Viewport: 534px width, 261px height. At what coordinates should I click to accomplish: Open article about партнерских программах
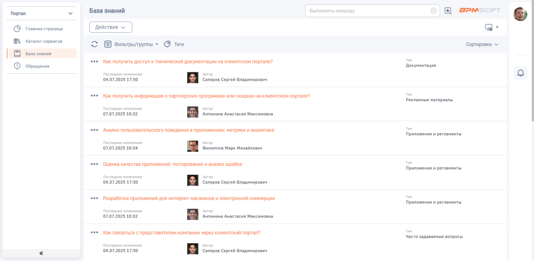207,96
